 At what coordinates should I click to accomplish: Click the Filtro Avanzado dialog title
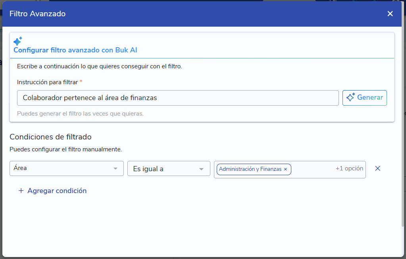click(37, 14)
